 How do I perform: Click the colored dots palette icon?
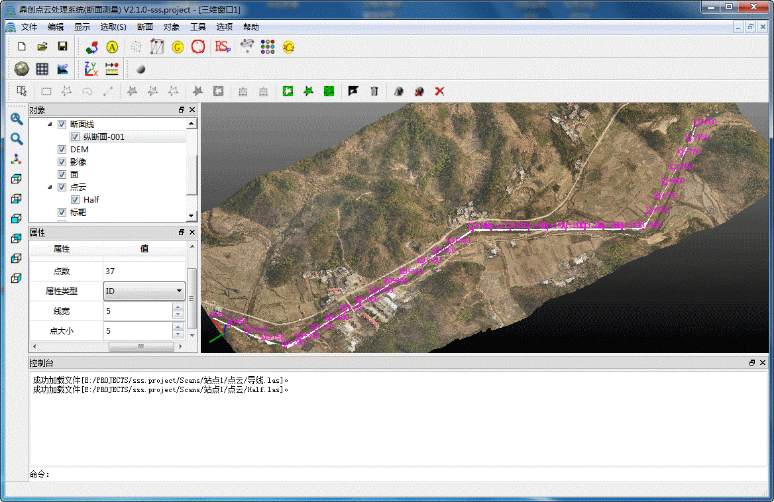click(x=267, y=46)
